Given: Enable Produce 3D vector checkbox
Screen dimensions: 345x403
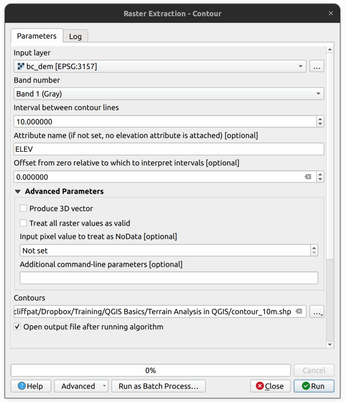Looking at the screenshot, I should tap(23, 208).
